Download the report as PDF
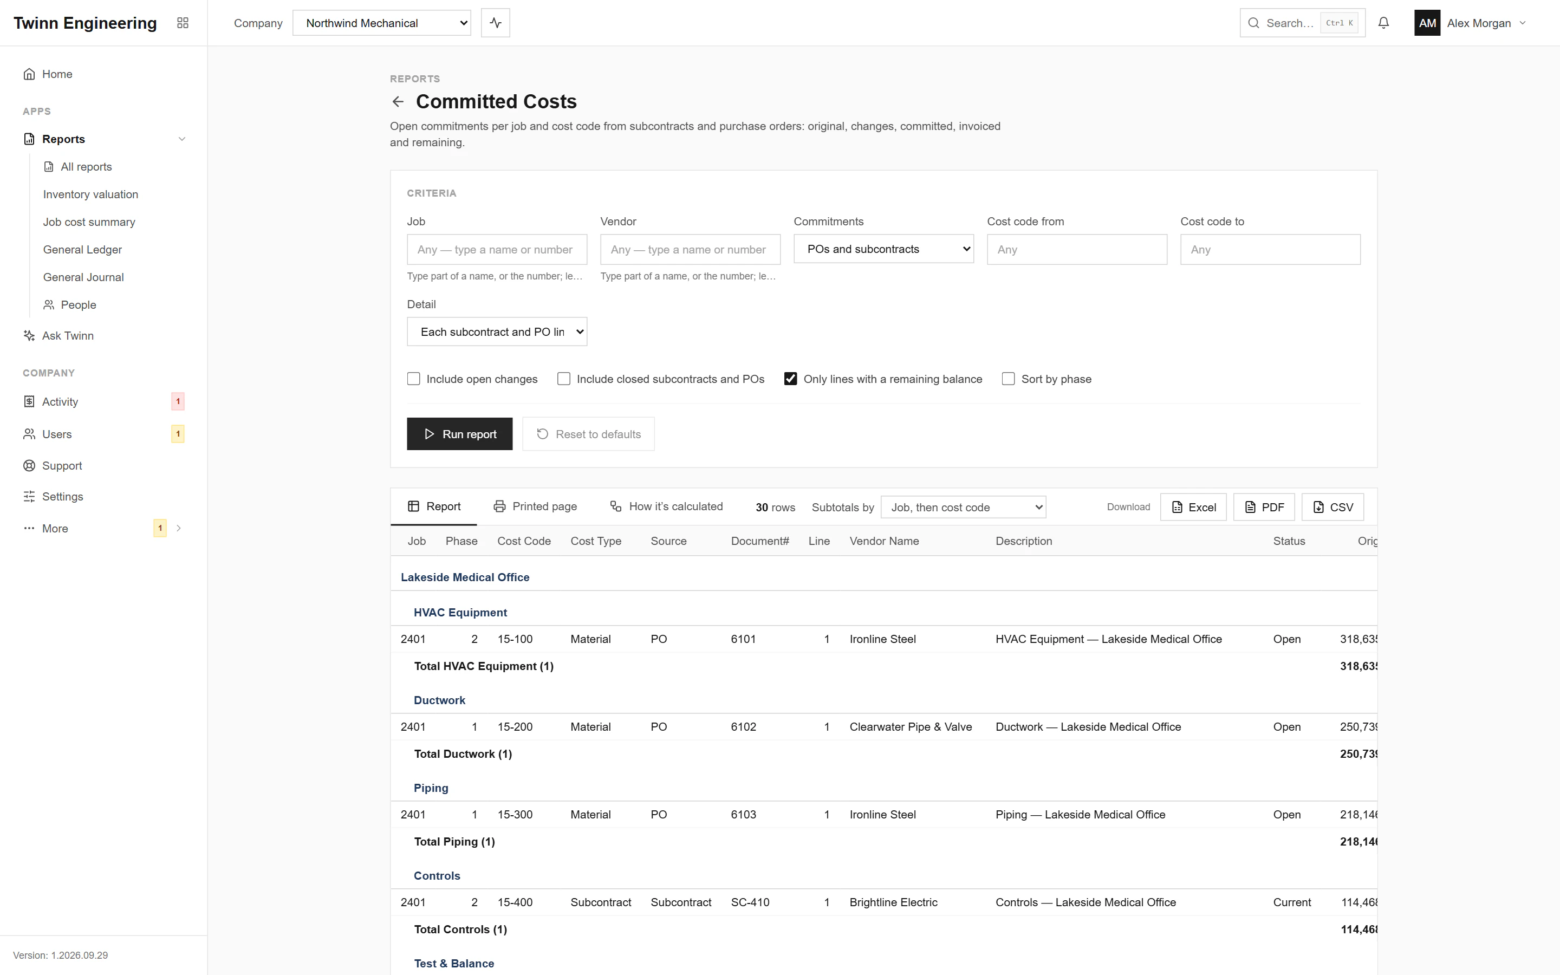The width and height of the screenshot is (1560, 975). (x=1264, y=508)
